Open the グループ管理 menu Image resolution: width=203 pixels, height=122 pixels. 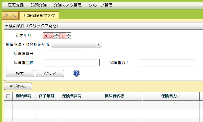pyautogui.click(x=100, y=5)
